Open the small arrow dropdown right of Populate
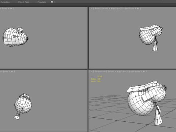The image size is (176, 132). [54, 2]
